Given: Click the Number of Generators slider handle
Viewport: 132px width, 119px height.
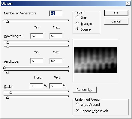Looking at the screenshot, I should (x=7, y=21).
